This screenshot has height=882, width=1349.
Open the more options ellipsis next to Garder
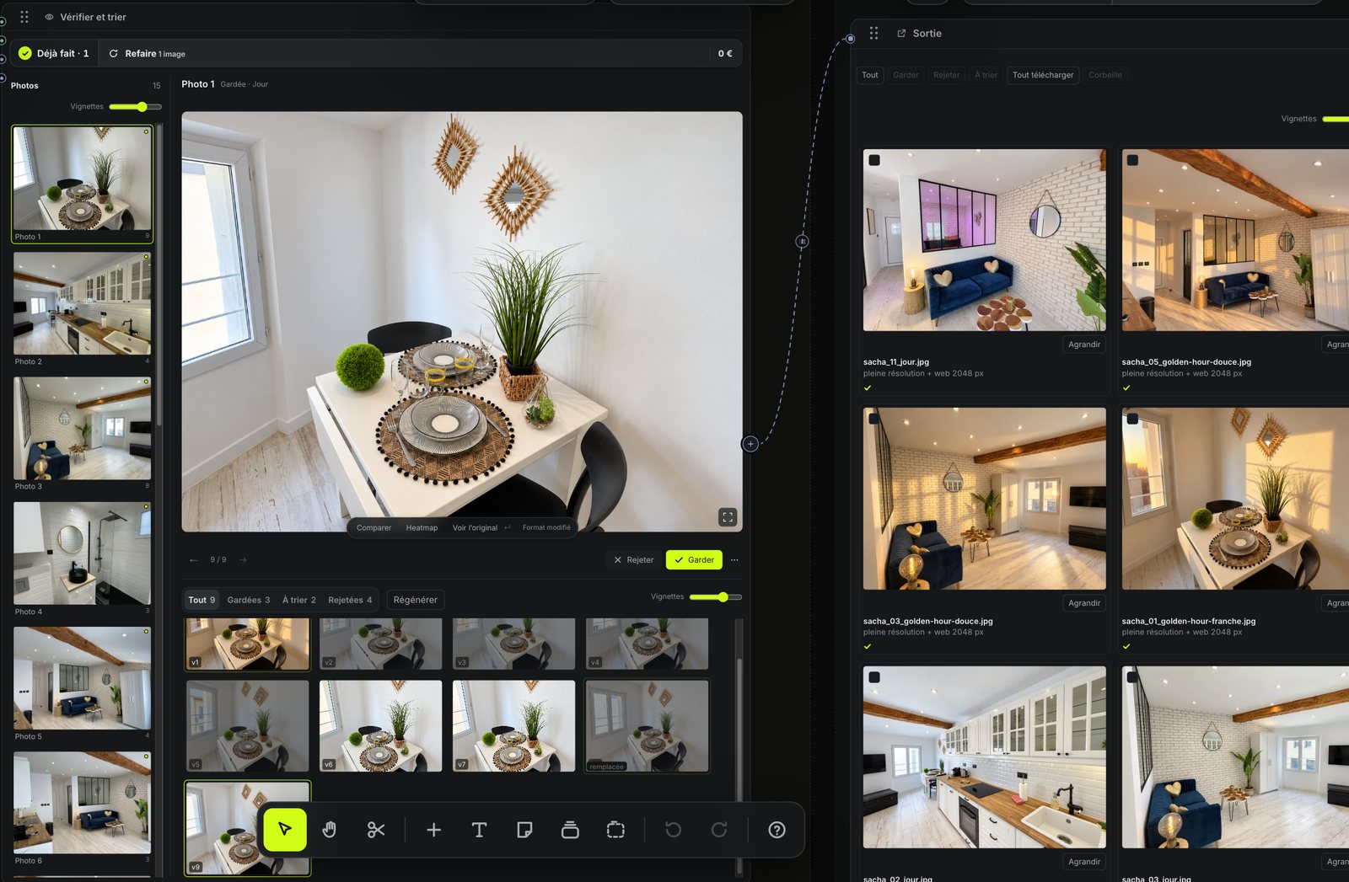(734, 560)
